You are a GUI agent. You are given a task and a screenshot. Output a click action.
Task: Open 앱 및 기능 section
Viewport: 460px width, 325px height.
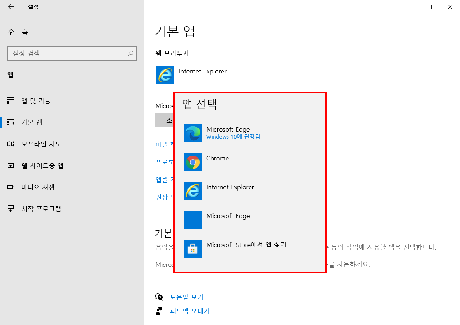(29, 101)
